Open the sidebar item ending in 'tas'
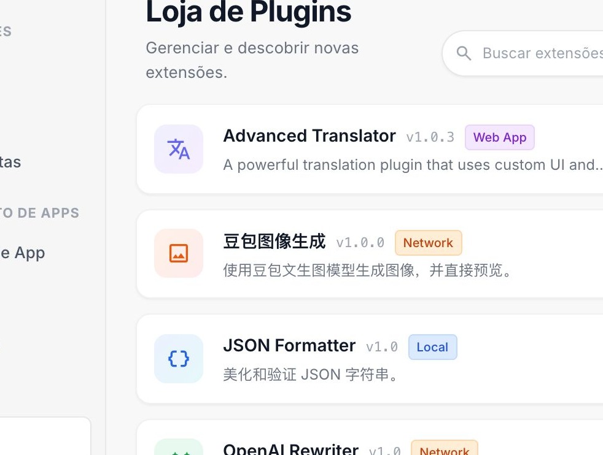Screen dimensions: 603x455 pyautogui.click(x=10, y=162)
